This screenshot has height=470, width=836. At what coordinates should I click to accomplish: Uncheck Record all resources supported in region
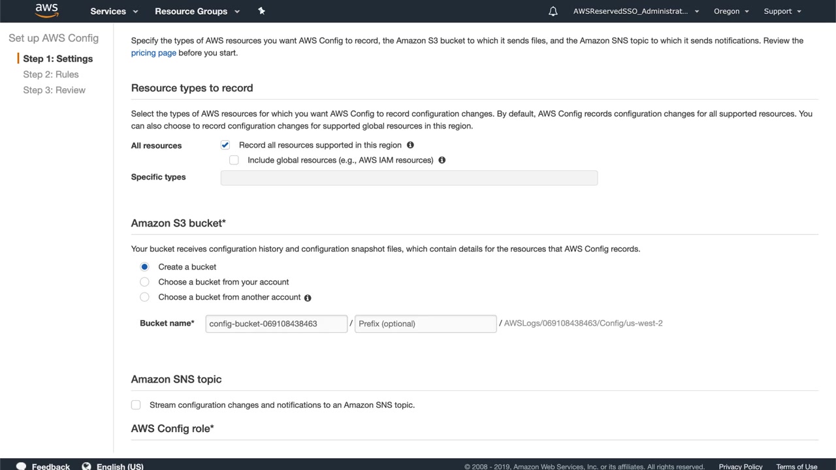(x=225, y=145)
